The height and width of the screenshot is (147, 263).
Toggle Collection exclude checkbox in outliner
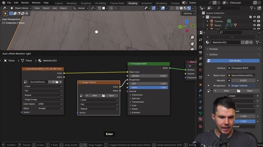click(250, 17)
